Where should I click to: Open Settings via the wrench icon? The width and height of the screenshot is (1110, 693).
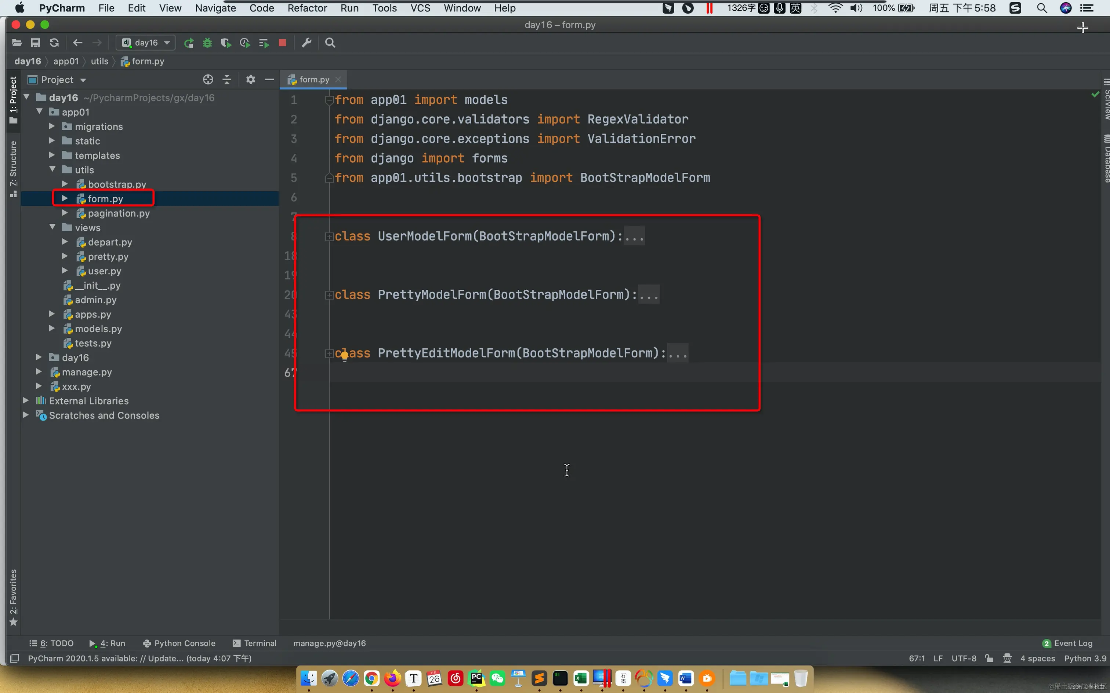click(x=306, y=43)
